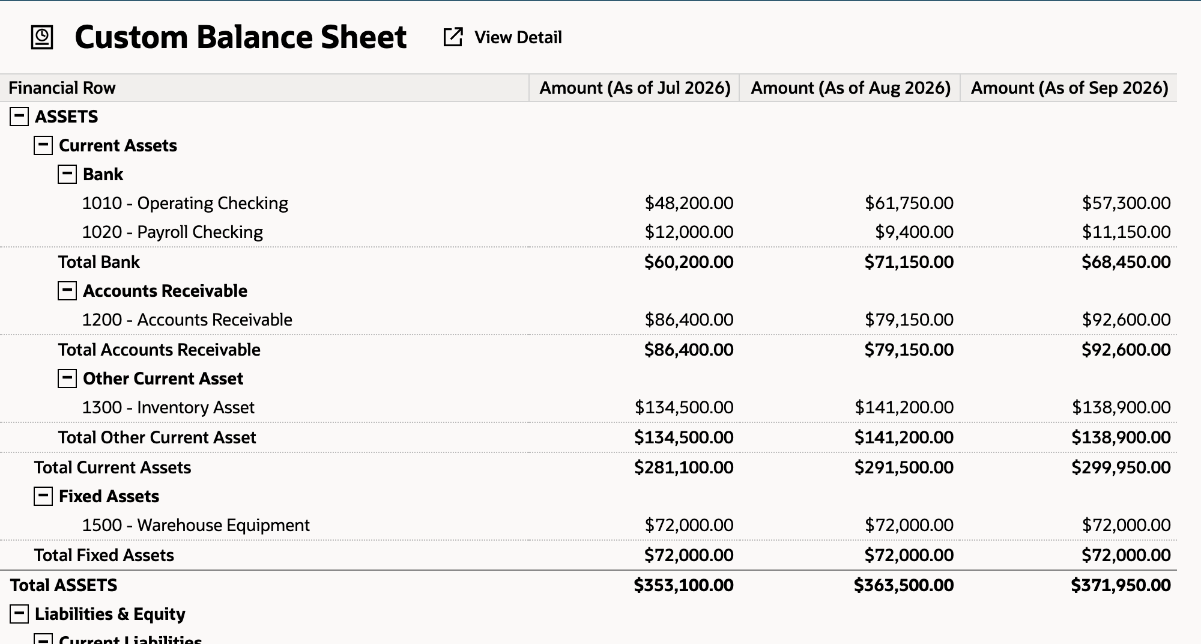Click the Amount (As of Jul 2026) header
This screenshot has width=1201, height=644.
(x=635, y=88)
